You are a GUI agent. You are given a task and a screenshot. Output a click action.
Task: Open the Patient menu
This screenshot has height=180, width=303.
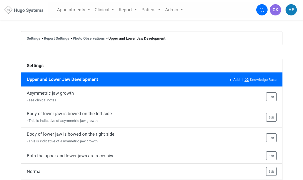click(151, 10)
